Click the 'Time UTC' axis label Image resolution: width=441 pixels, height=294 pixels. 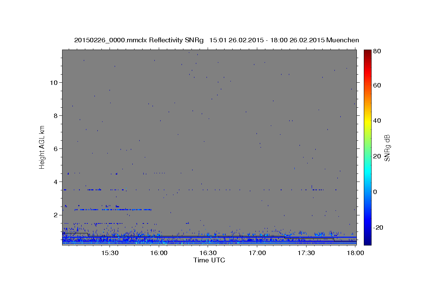click(x=209, y=260)
